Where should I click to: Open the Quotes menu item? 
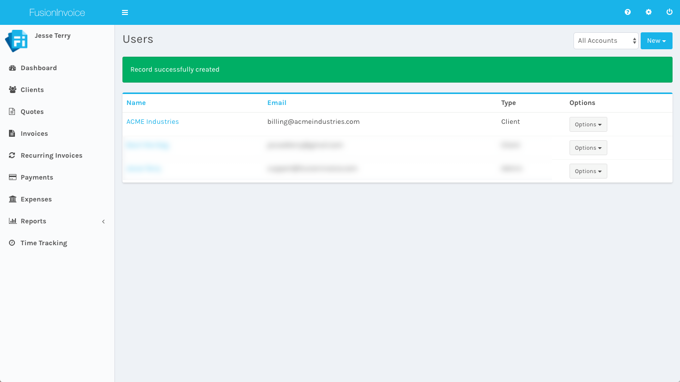pos(32,112)
